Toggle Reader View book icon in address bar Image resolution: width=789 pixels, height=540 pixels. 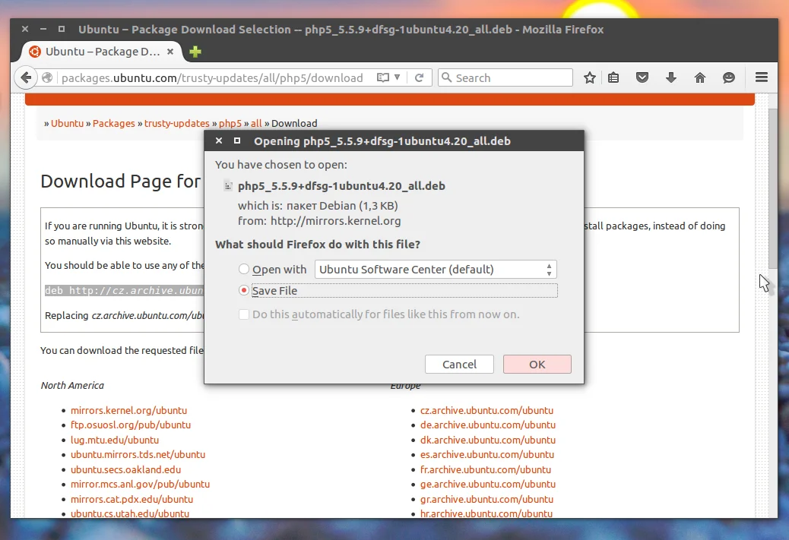[x=383, y=78]
